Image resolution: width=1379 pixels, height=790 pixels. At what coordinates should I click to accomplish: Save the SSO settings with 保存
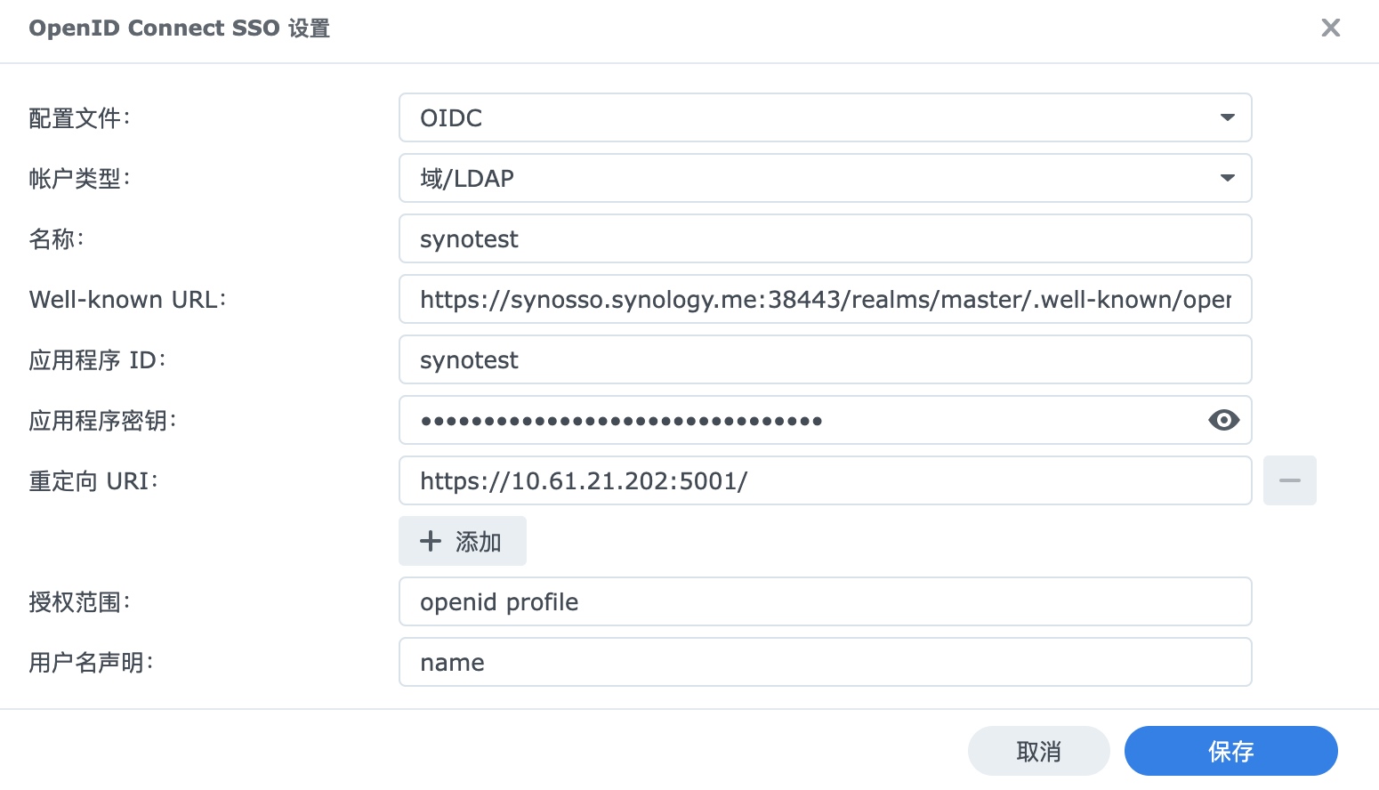(1231, 751)
